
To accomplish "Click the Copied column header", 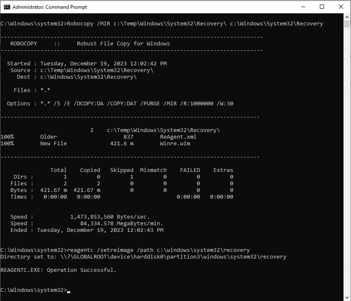I will pyautogui.click(x=90, y=170).
